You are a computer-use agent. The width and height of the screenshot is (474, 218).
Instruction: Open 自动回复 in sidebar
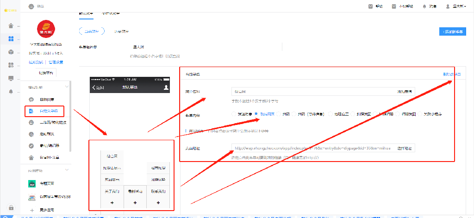47,100
